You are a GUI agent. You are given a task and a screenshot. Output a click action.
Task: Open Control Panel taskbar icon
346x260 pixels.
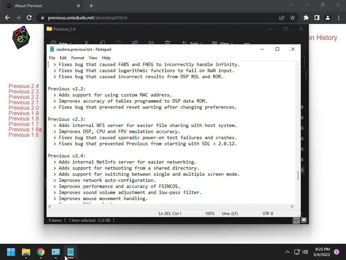coord(56,252)
